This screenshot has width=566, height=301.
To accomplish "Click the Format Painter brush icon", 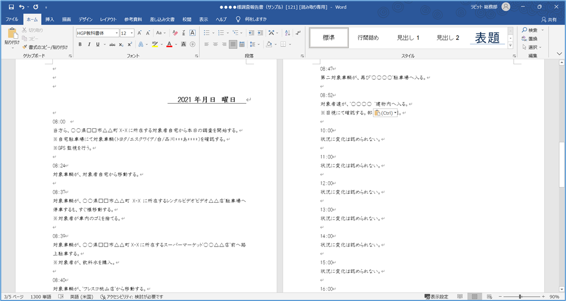I will point(25,47).
